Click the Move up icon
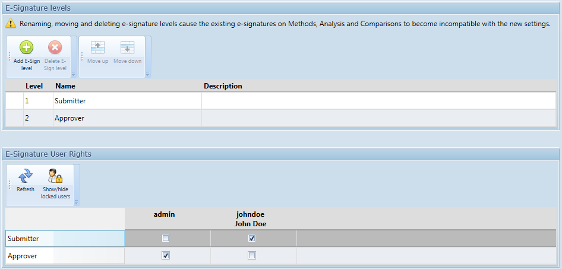This screenshot has width=562, height=269. [x=97, y=48]
